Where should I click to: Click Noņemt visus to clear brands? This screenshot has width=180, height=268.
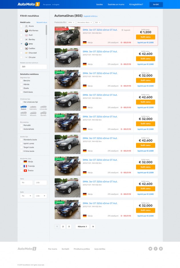[42, 22]
